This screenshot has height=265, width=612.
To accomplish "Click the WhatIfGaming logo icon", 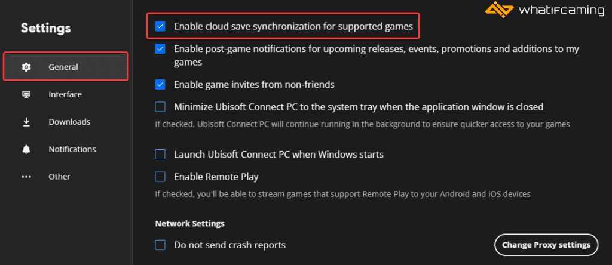I will [499, 9].
